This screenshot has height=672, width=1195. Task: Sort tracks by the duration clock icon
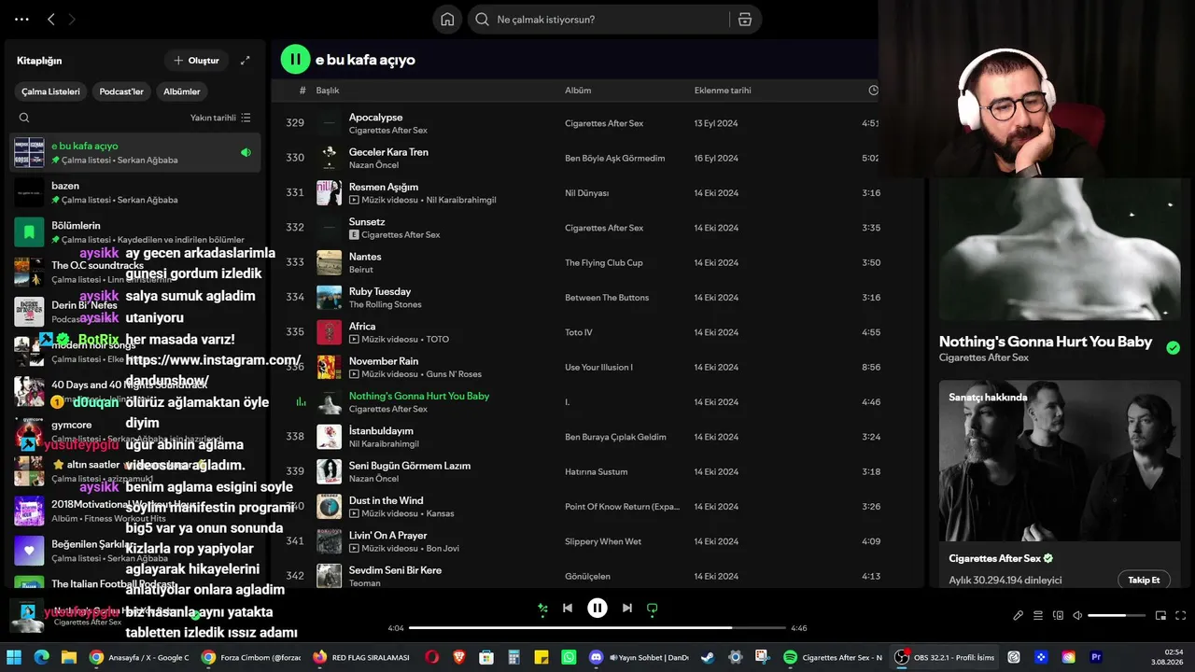click(x=873, y=91)
